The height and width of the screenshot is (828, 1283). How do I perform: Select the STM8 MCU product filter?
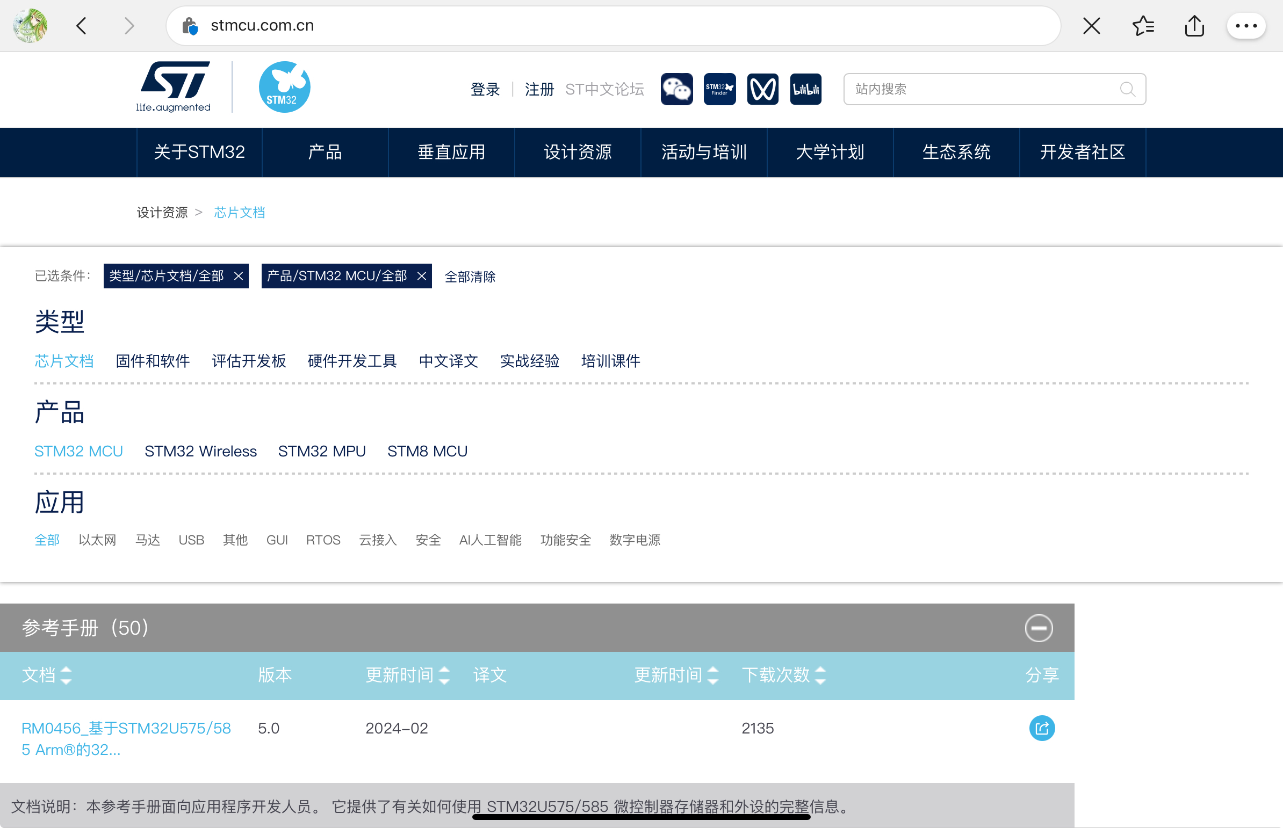[427, 451]
